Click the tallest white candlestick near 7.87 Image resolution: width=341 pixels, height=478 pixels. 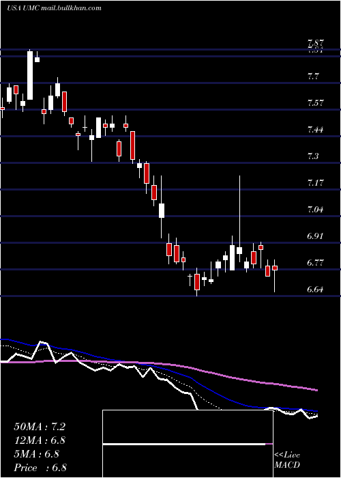pos(30,75)
